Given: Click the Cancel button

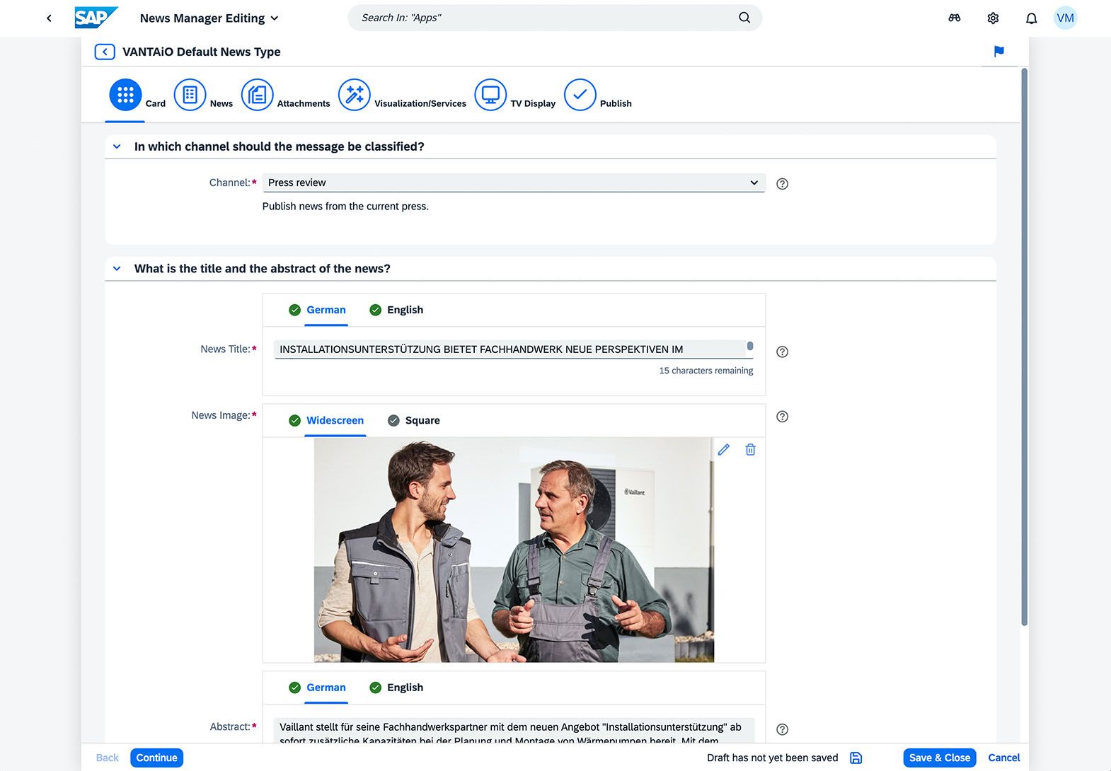Looking at the screenshot, I should click(1004, 758).
